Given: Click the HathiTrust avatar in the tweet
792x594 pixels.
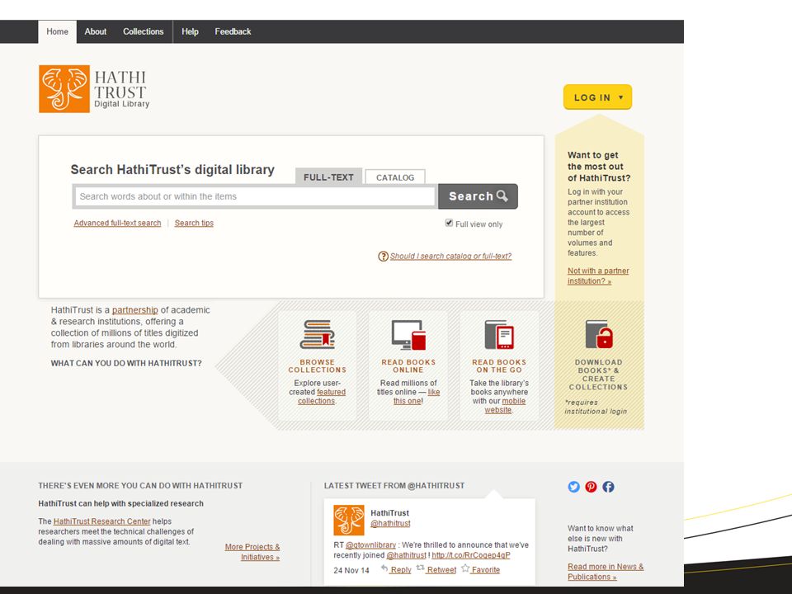Looking at the screenshot, I should click(348, 520).
